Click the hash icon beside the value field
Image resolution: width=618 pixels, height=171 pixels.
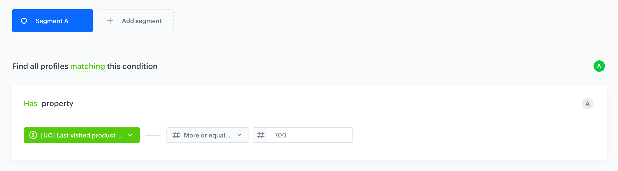[x=261, y=135]
